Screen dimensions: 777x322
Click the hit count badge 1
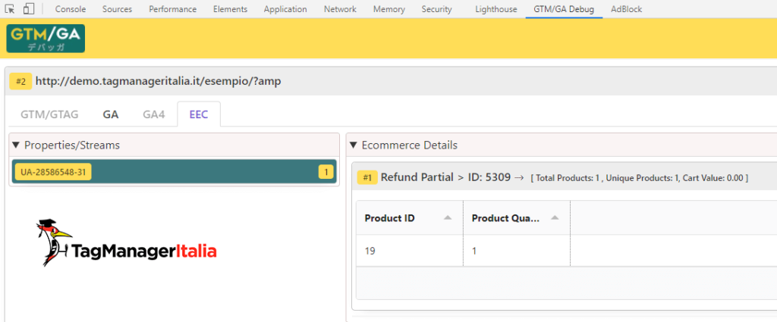(x=326, y=172)
